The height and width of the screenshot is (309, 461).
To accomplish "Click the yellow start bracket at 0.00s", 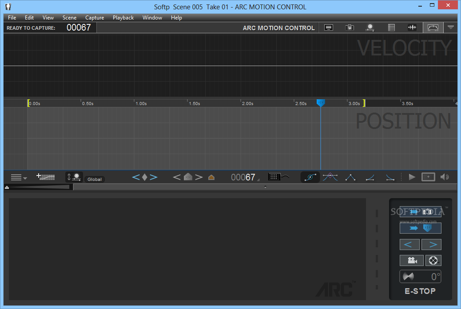I will point(28,103).
